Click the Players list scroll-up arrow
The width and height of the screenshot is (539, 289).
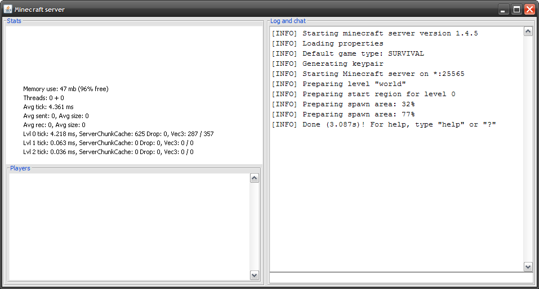click(255, 178)
